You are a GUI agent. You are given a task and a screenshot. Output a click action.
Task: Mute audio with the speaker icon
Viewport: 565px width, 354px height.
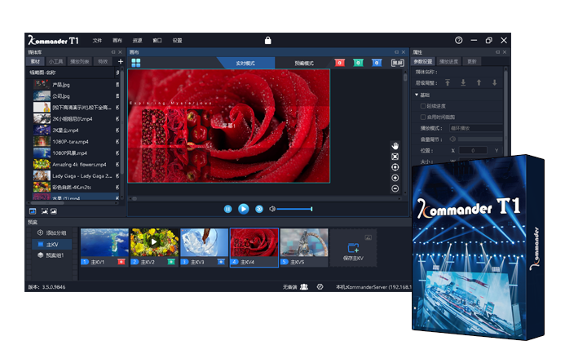tap(273, 210)
